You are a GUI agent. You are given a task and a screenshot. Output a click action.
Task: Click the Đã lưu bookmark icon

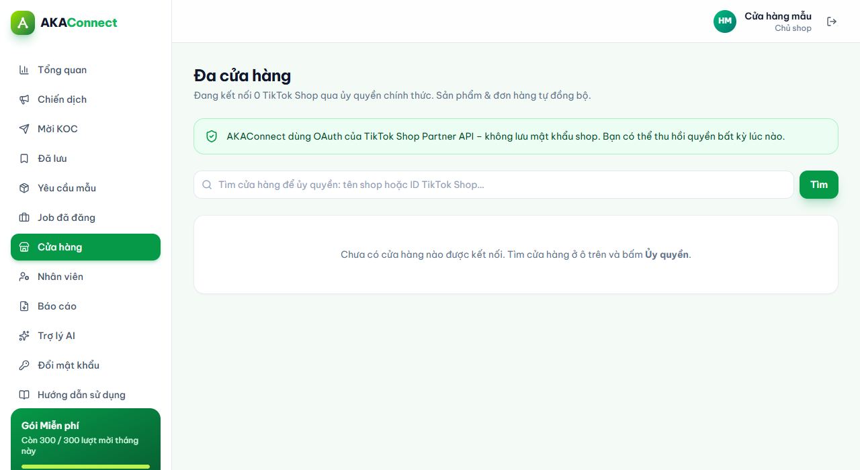tap(24, 158)
